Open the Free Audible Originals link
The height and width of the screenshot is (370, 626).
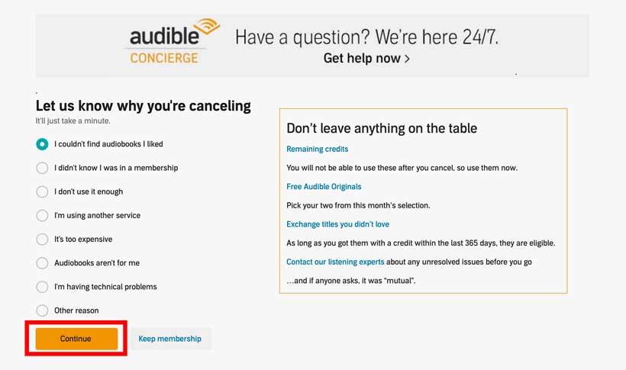point(324,186)
